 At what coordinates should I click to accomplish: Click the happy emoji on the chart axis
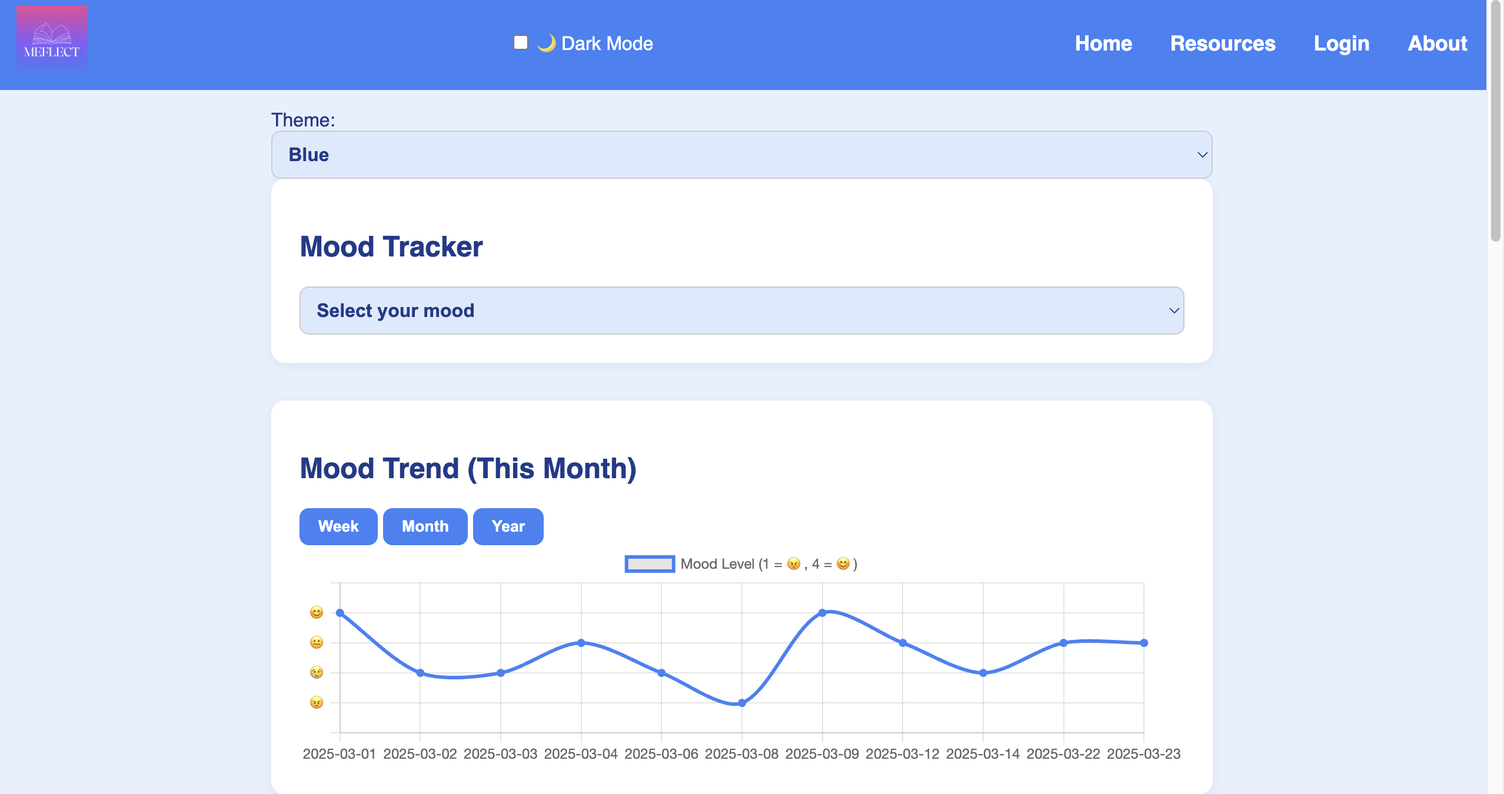(x=317, y=612)
